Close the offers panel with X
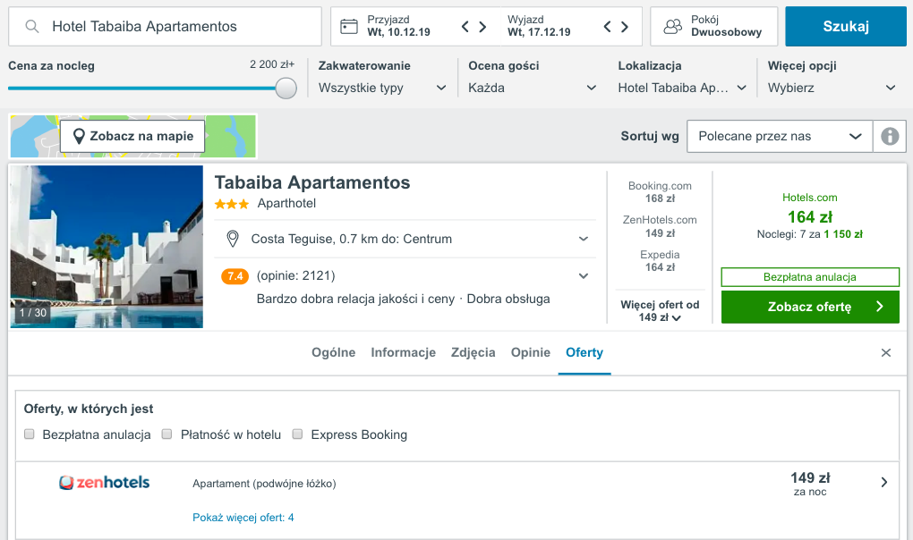Screen dimensions: 913x540 pos(885,353)
